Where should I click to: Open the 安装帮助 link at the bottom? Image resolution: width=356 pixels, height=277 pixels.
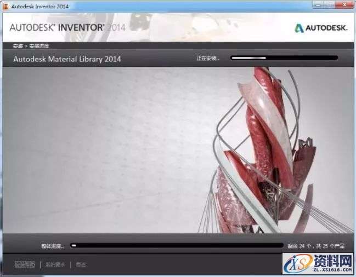pyautogui.click(x=25, y=264)
